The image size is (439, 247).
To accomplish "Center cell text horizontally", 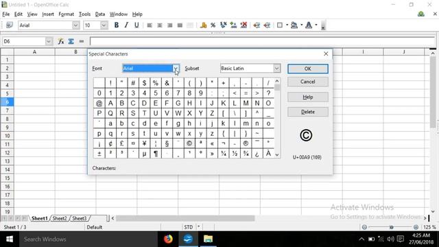I will (160, 25).
